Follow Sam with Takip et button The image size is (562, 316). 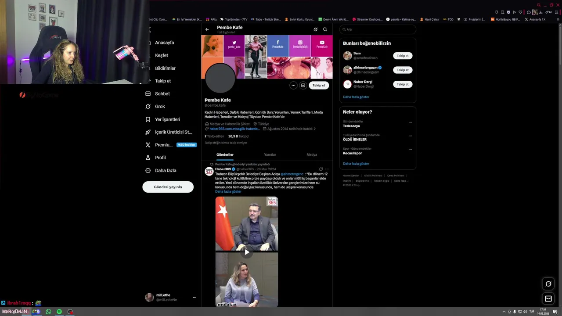(x=403, y=56)
